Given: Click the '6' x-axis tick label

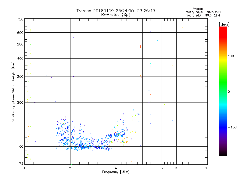Looking at the screenshot, I should coord(142,168).
